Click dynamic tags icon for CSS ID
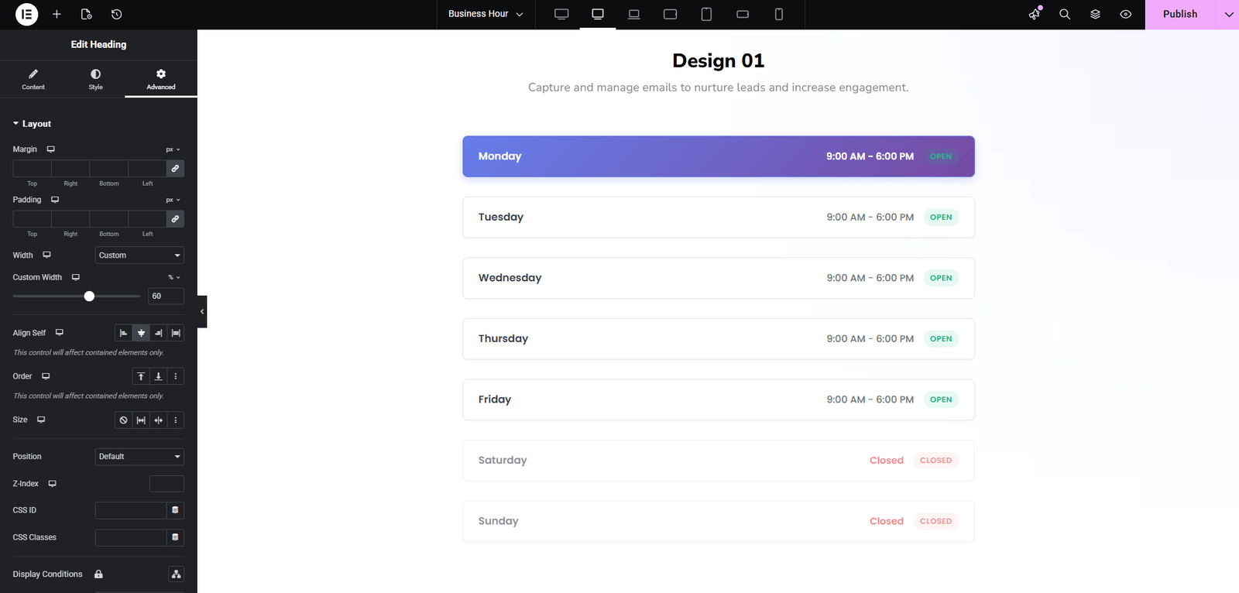This screenshot has width=1239, height=593. click(x=175, y=510)
